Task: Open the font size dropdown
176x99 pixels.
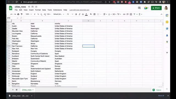Action: click(x=70, y=14)
